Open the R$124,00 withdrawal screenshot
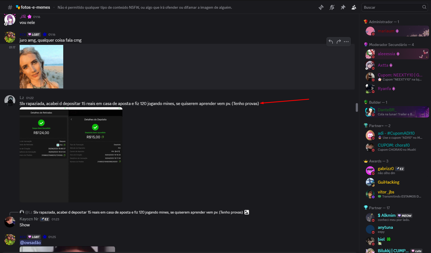 (44, 155)
